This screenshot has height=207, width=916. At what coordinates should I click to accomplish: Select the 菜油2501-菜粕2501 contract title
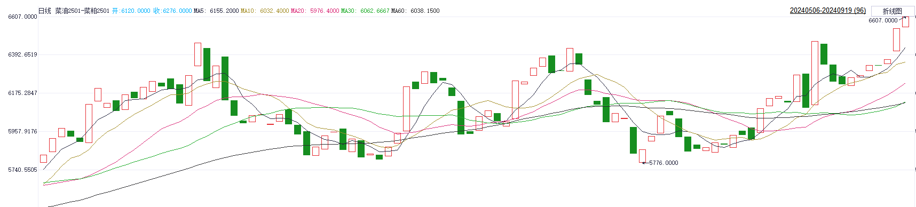click(82, 11)
